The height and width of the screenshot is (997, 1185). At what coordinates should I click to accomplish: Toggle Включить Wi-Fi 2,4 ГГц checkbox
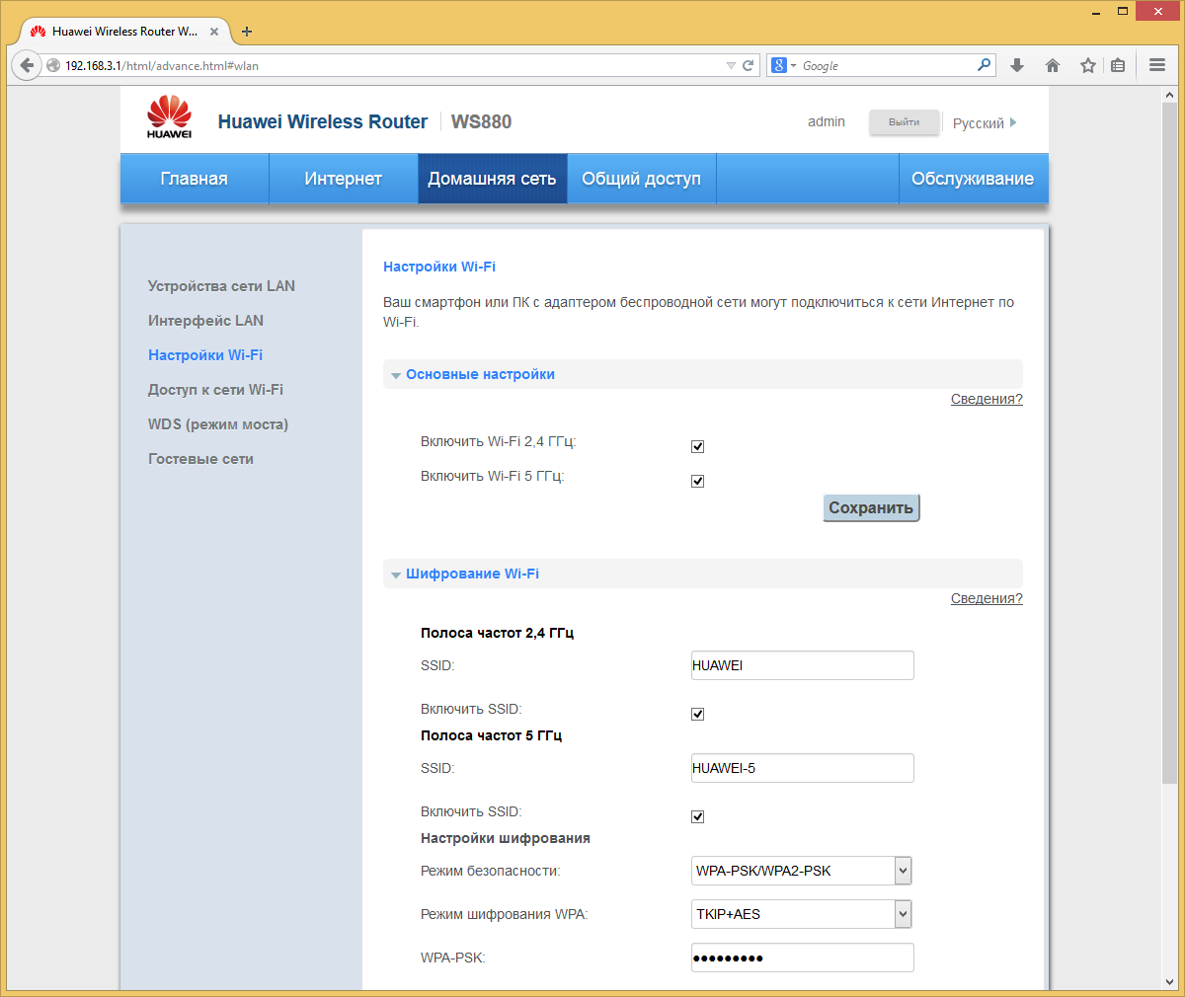click(x=697, y=446)
